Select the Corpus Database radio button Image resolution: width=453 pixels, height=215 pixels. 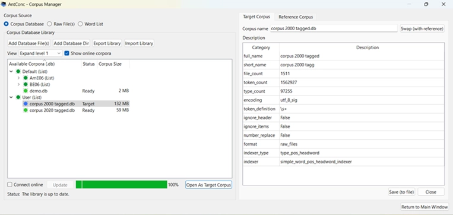(x=6, y=24)
